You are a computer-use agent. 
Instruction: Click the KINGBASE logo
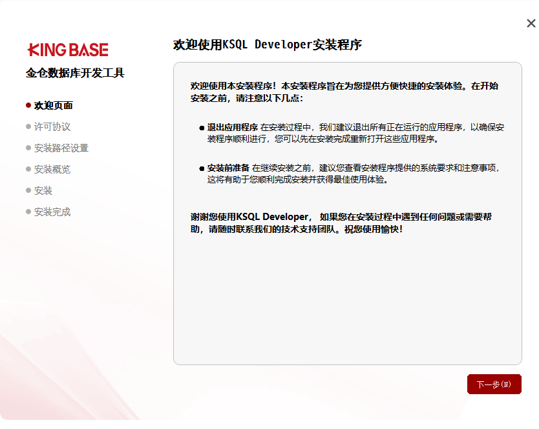(68, 50)
